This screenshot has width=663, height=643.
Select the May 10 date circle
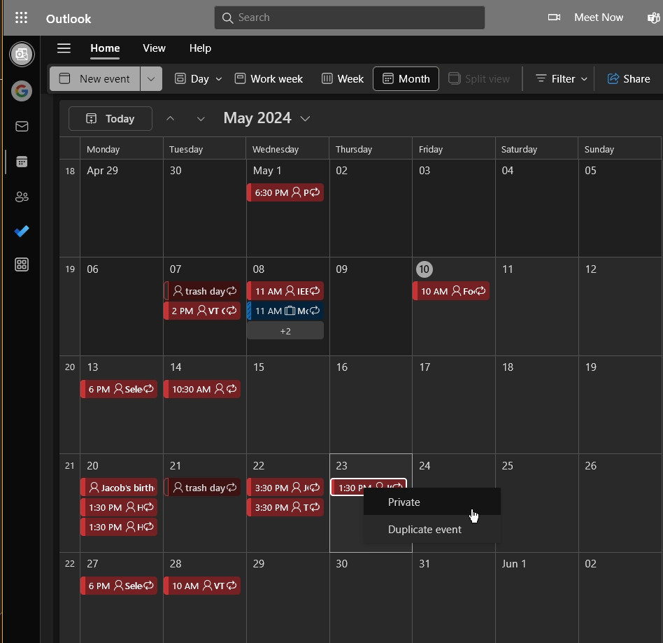tap(424, 269)
